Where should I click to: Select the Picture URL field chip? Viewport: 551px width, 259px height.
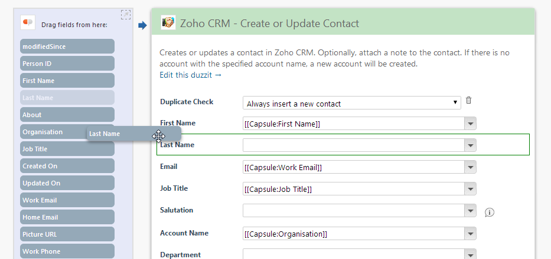67,234
